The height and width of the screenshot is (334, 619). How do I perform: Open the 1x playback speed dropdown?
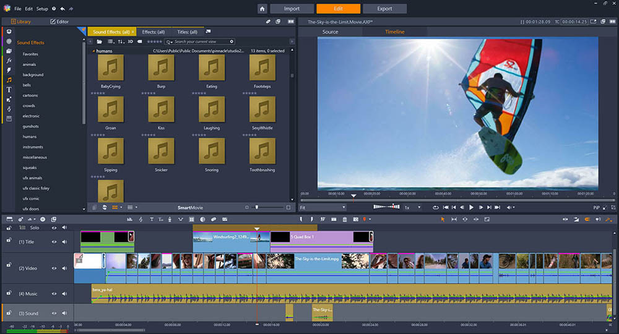412,208
